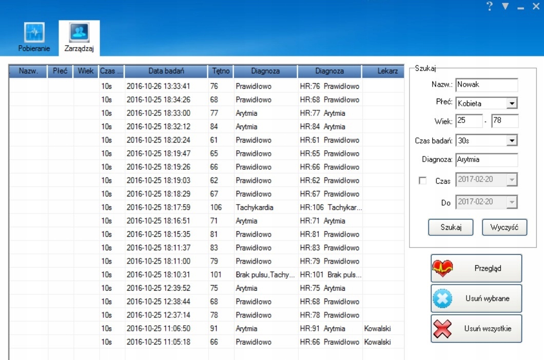Select the Zarządzaj manage users icon
Screen dimensions: 544x360
[x=79, y=32]
